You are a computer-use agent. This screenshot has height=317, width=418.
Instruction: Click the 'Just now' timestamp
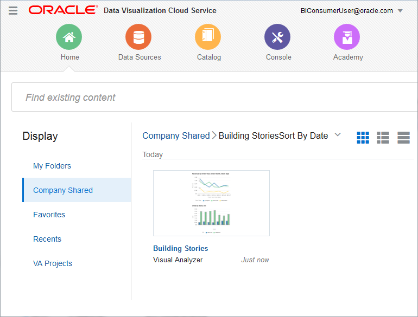point(255,260)
